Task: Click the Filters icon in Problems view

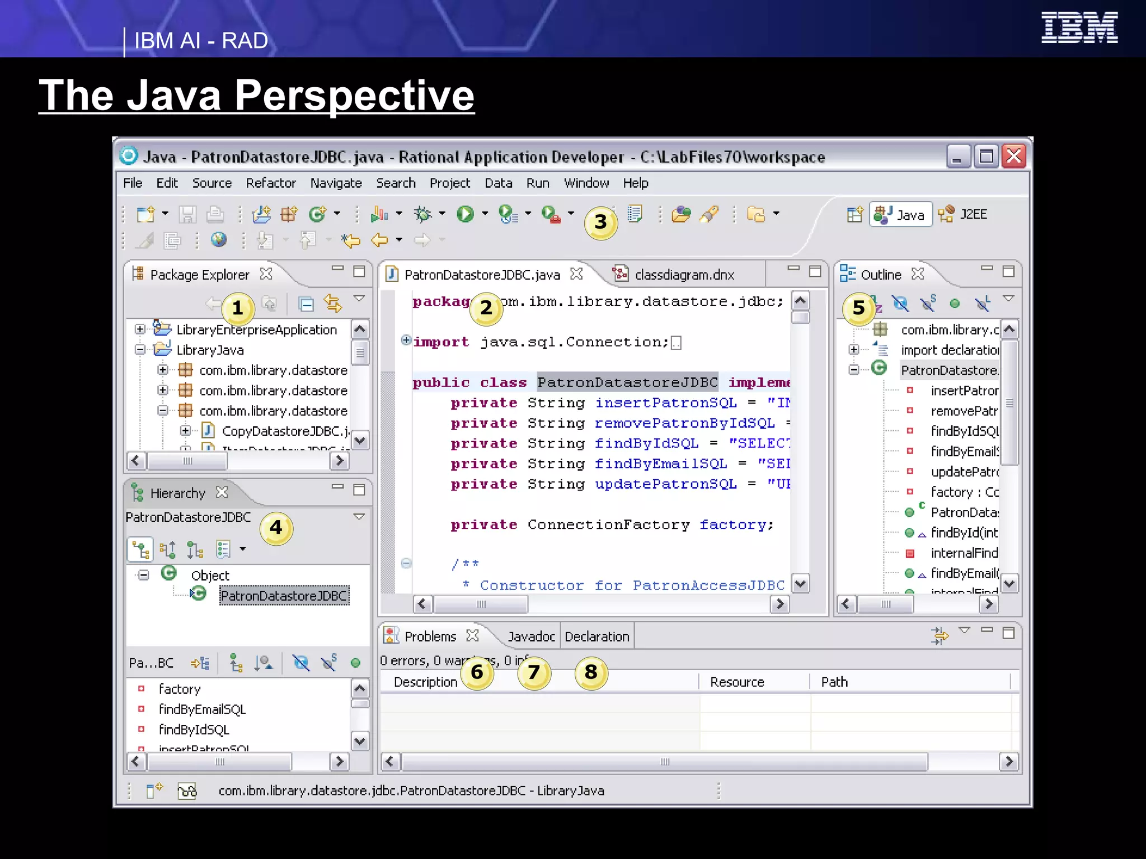Action: pos(940,636)
